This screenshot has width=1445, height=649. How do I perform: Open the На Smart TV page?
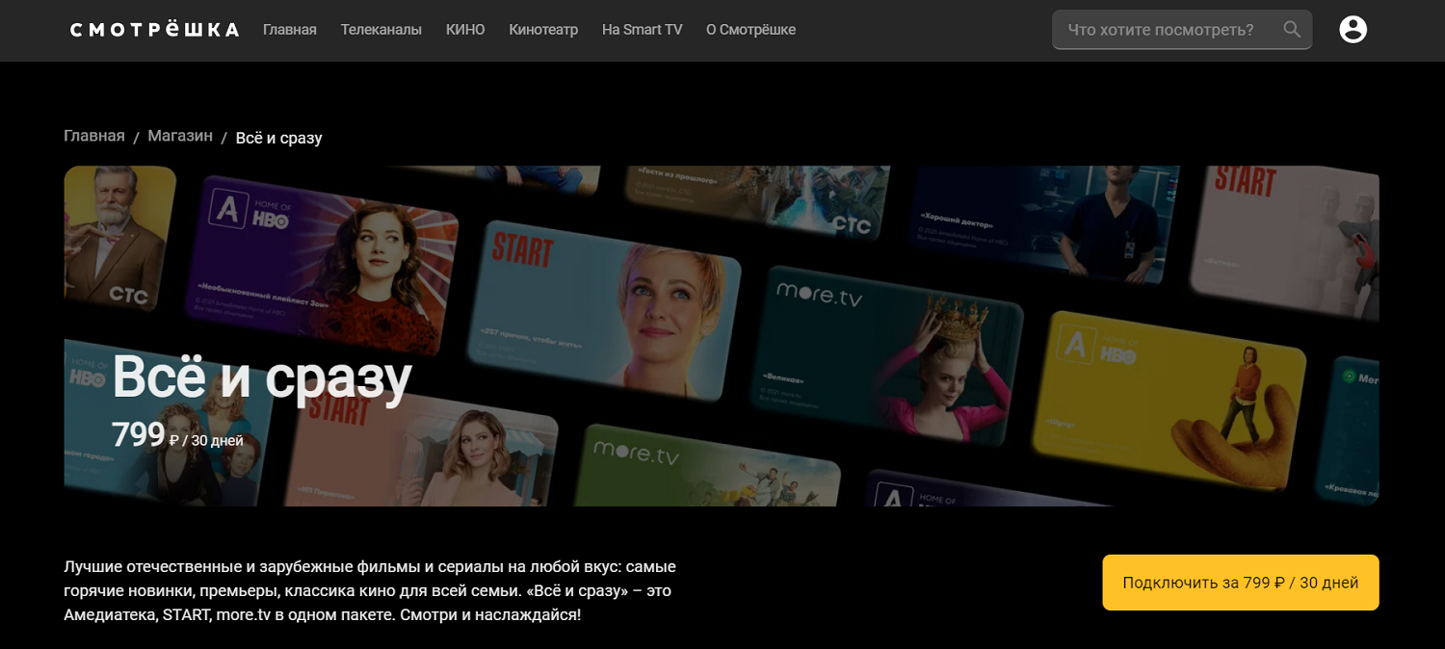642,30
